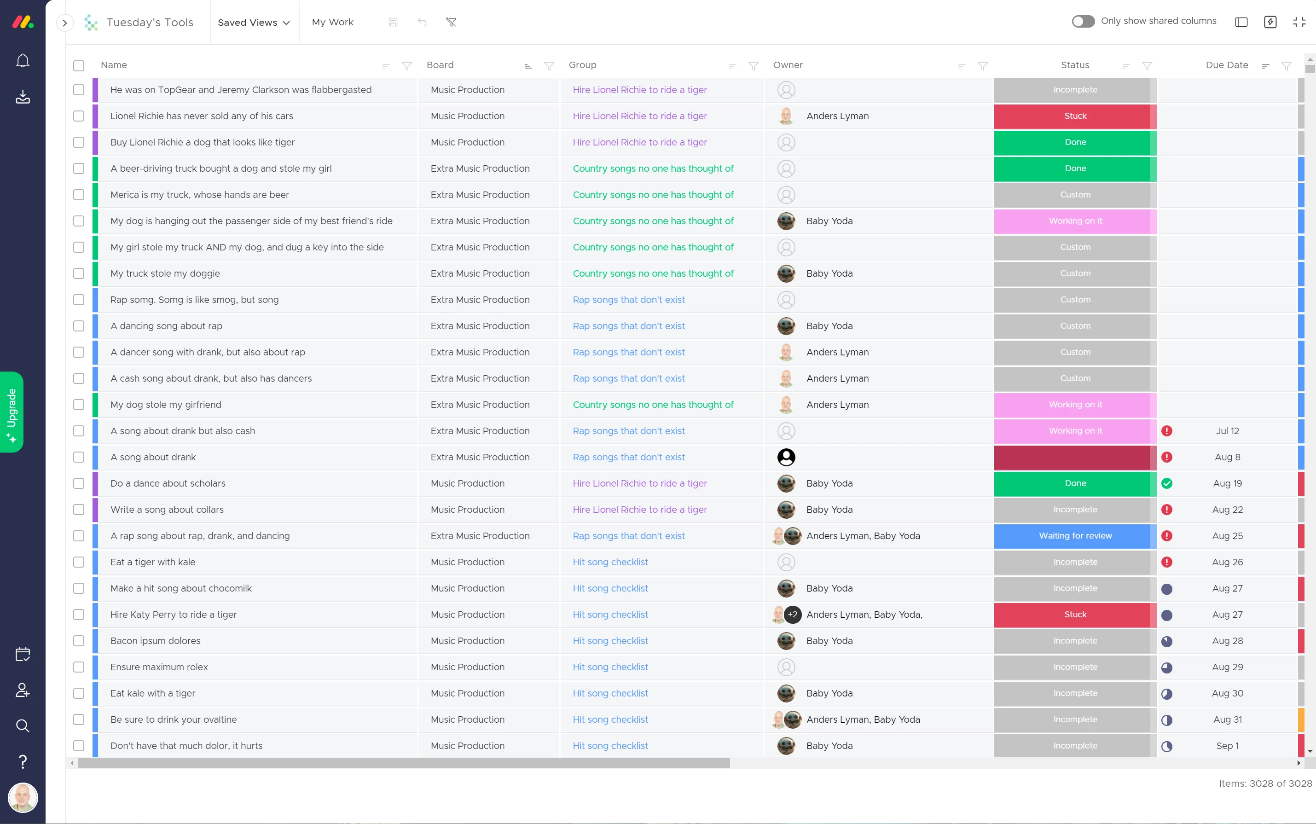Click +2 owners badge on Hire Katy Perry row
Image resolution: width=1316 pixels, height=824 pixels.
click(793, 615)
